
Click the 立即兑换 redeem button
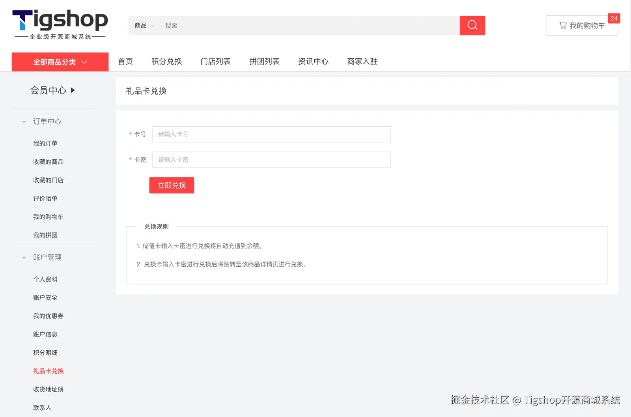pyautogui.click(x=172, y=185)
